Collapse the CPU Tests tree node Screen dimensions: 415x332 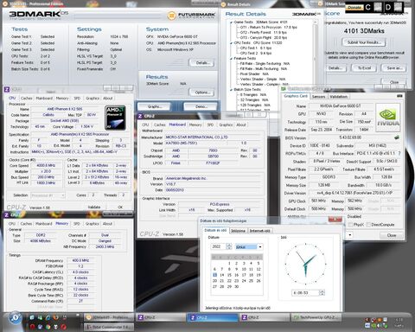[x=231, y=43]
